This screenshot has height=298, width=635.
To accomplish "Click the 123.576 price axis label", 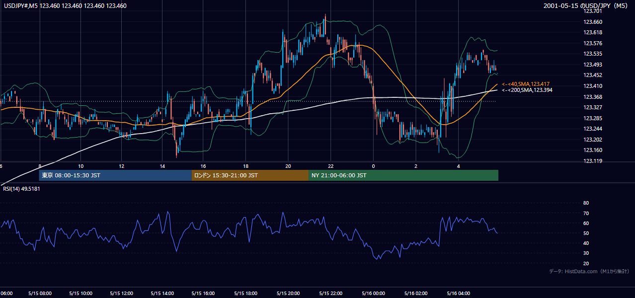I will pos(593,43).
